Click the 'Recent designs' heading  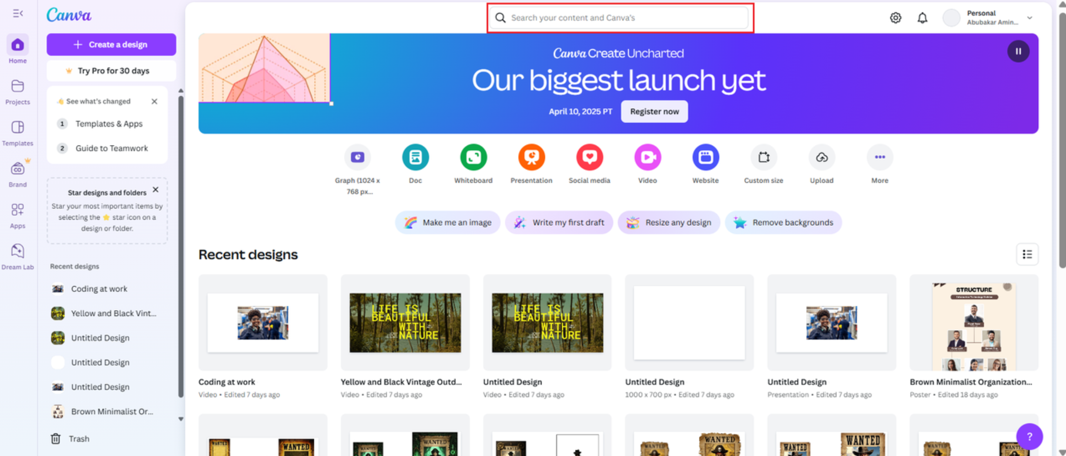(x=248, y=254)
